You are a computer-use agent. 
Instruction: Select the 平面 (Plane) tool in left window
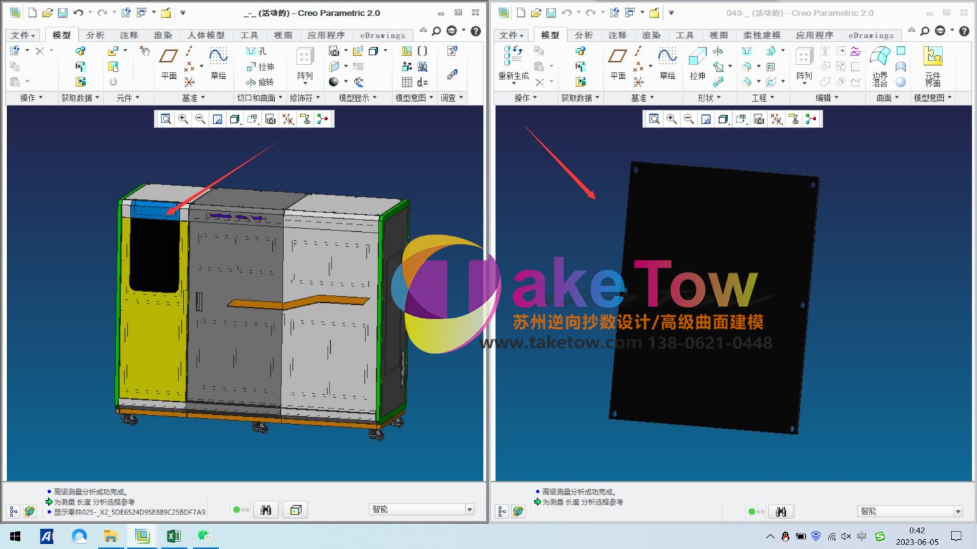pos(169,64)
